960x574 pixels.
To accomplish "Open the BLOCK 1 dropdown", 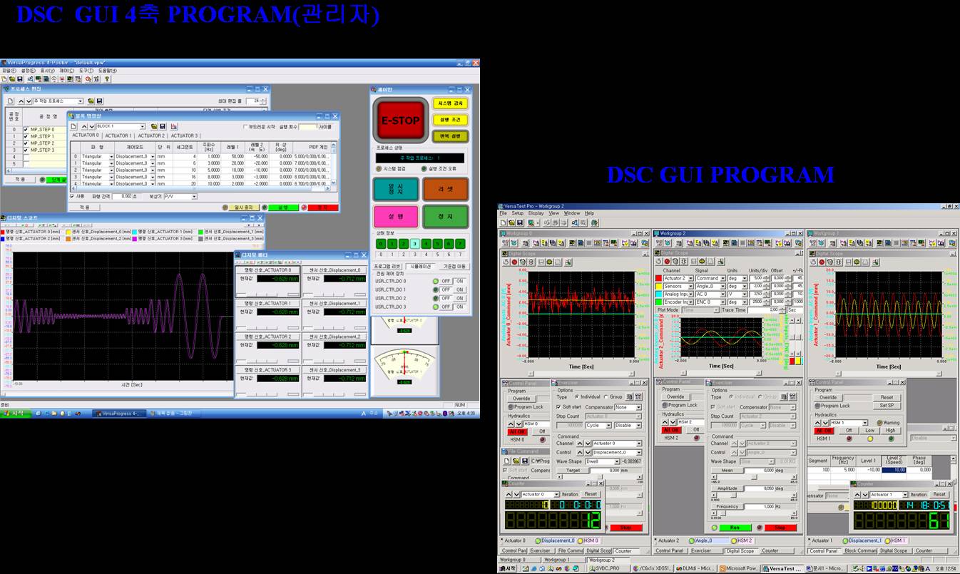I will pyautogui.click(x=142, y=126).
